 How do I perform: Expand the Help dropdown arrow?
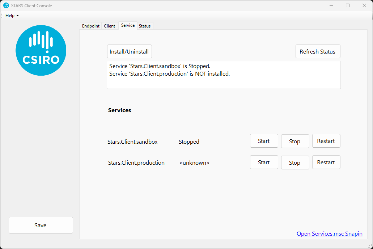[17, 16]
